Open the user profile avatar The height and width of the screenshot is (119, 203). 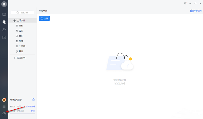[4, 4]
